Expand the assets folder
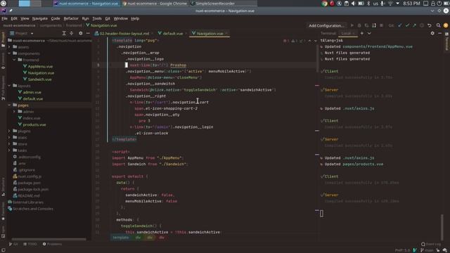450x253 pixels. tap(9, 47)
